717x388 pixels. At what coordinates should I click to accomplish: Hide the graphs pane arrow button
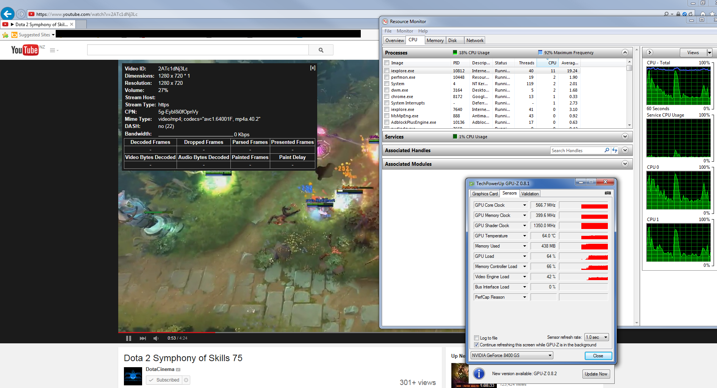coord(650,52)
